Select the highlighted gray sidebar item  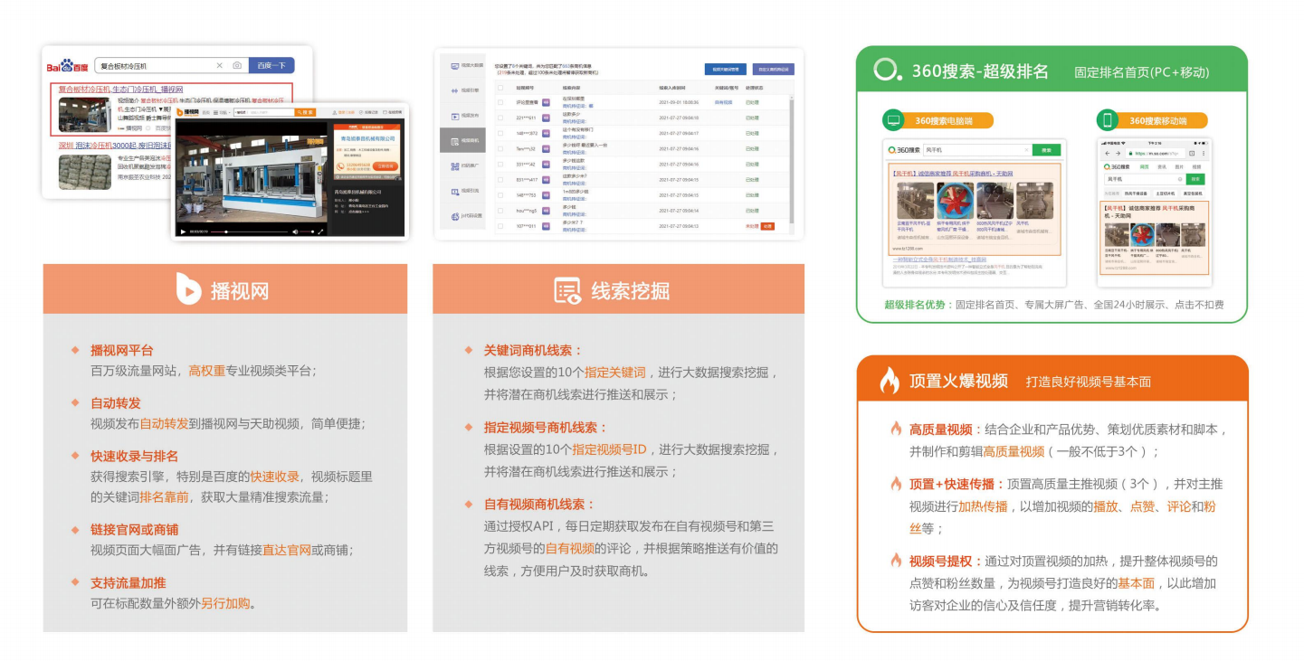pos(462,140)
